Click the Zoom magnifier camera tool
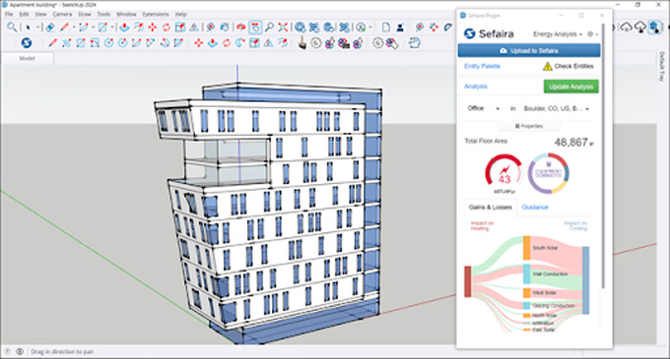This screenshot has width=670, height=359. [x=269, y=28]
